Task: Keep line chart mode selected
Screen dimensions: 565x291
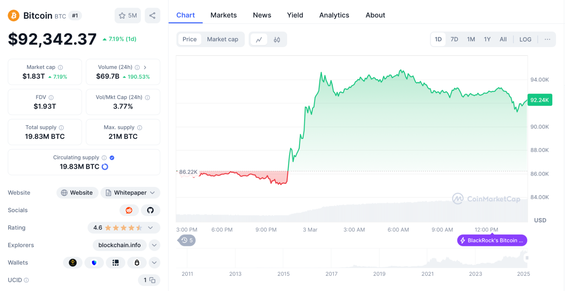Action: (x=259, y=39)
